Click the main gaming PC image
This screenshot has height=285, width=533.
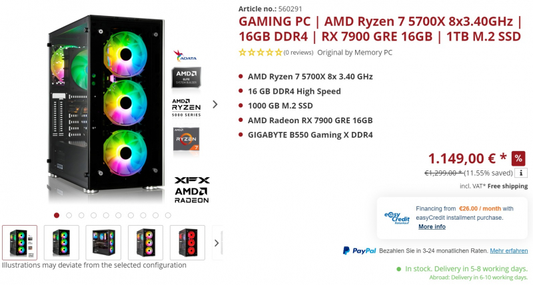pyautogui.click(x=106, y=105)
